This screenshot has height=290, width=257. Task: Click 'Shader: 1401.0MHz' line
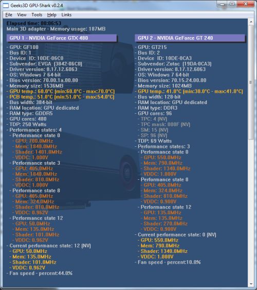(x=37, y=152)
